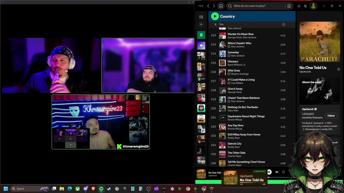Click the taskbar Search box
This screenshot has width=344, height=193.
[30, 189]
